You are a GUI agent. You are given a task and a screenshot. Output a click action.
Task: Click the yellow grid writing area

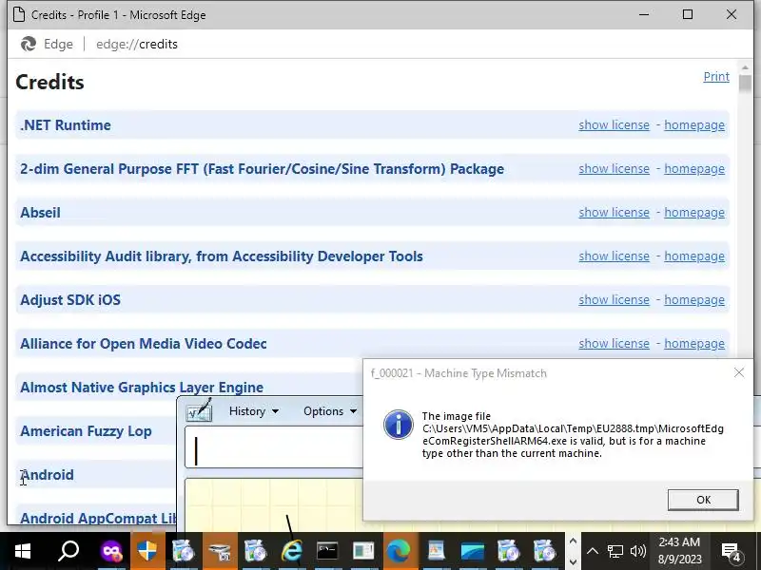pyautogui.click(x=274, y=504)
